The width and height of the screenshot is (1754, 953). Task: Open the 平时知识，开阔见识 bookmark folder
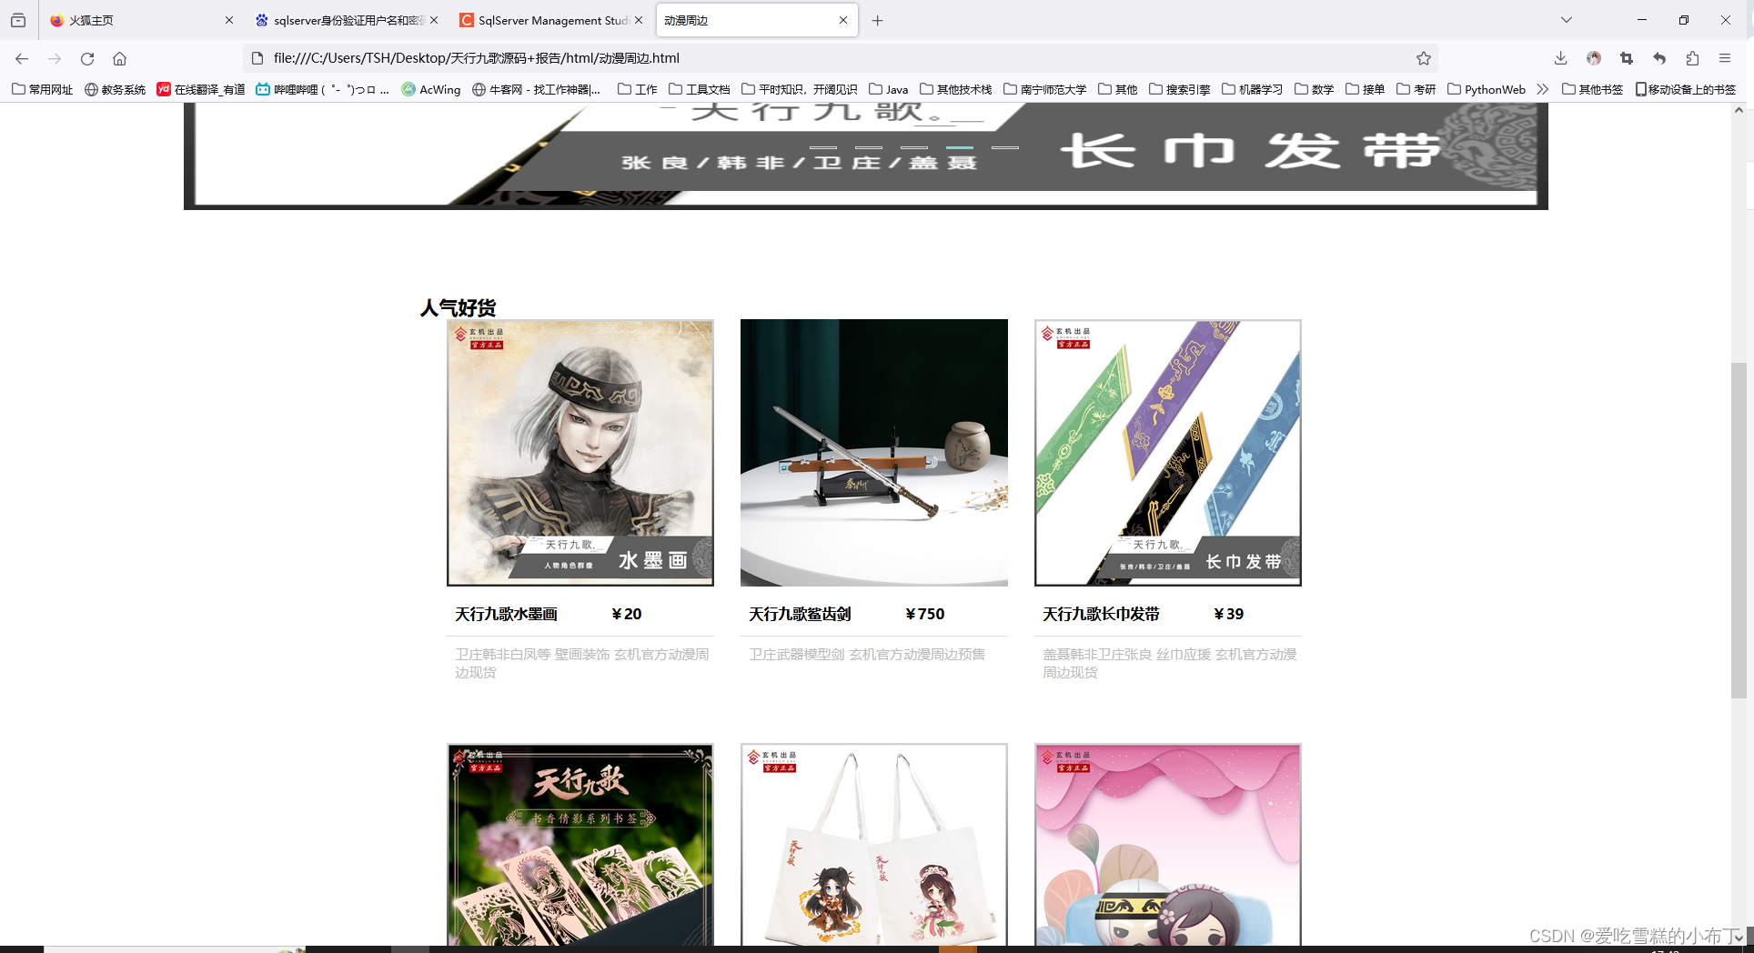pos(800,89)
